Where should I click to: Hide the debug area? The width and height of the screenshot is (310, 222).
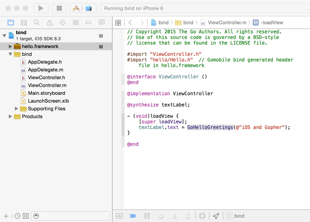(x=119, y=216)
